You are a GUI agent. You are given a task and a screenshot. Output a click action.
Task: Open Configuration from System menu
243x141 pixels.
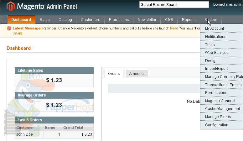click(x=221, y=125)
